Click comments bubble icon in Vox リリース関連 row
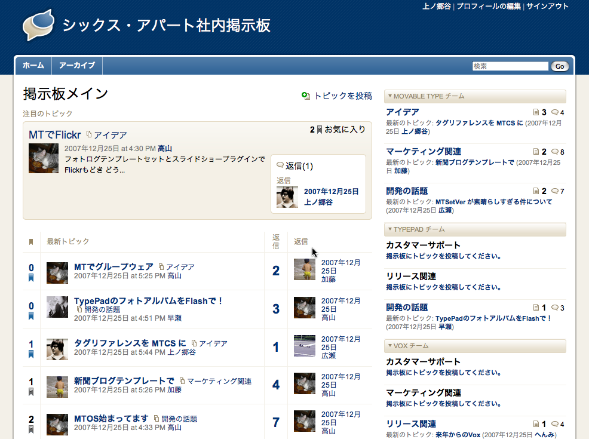 click(554, 424)
